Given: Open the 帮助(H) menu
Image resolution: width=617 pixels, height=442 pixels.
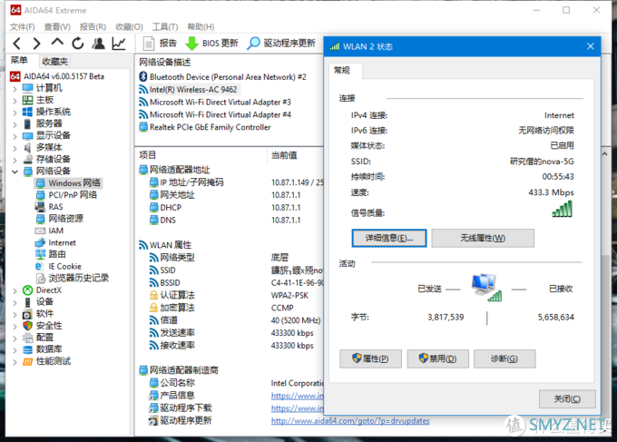Looking at the screenshot, I should click(x=201, y=26).
